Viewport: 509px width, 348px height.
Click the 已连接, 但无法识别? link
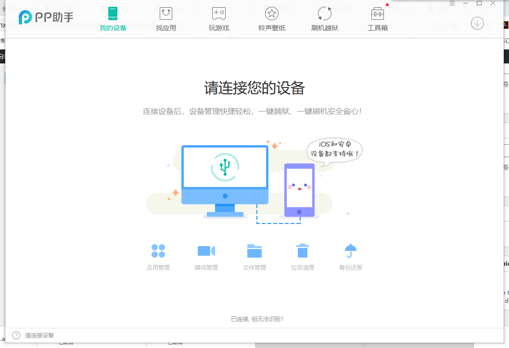pyautogui.click(x=257, y=319)
